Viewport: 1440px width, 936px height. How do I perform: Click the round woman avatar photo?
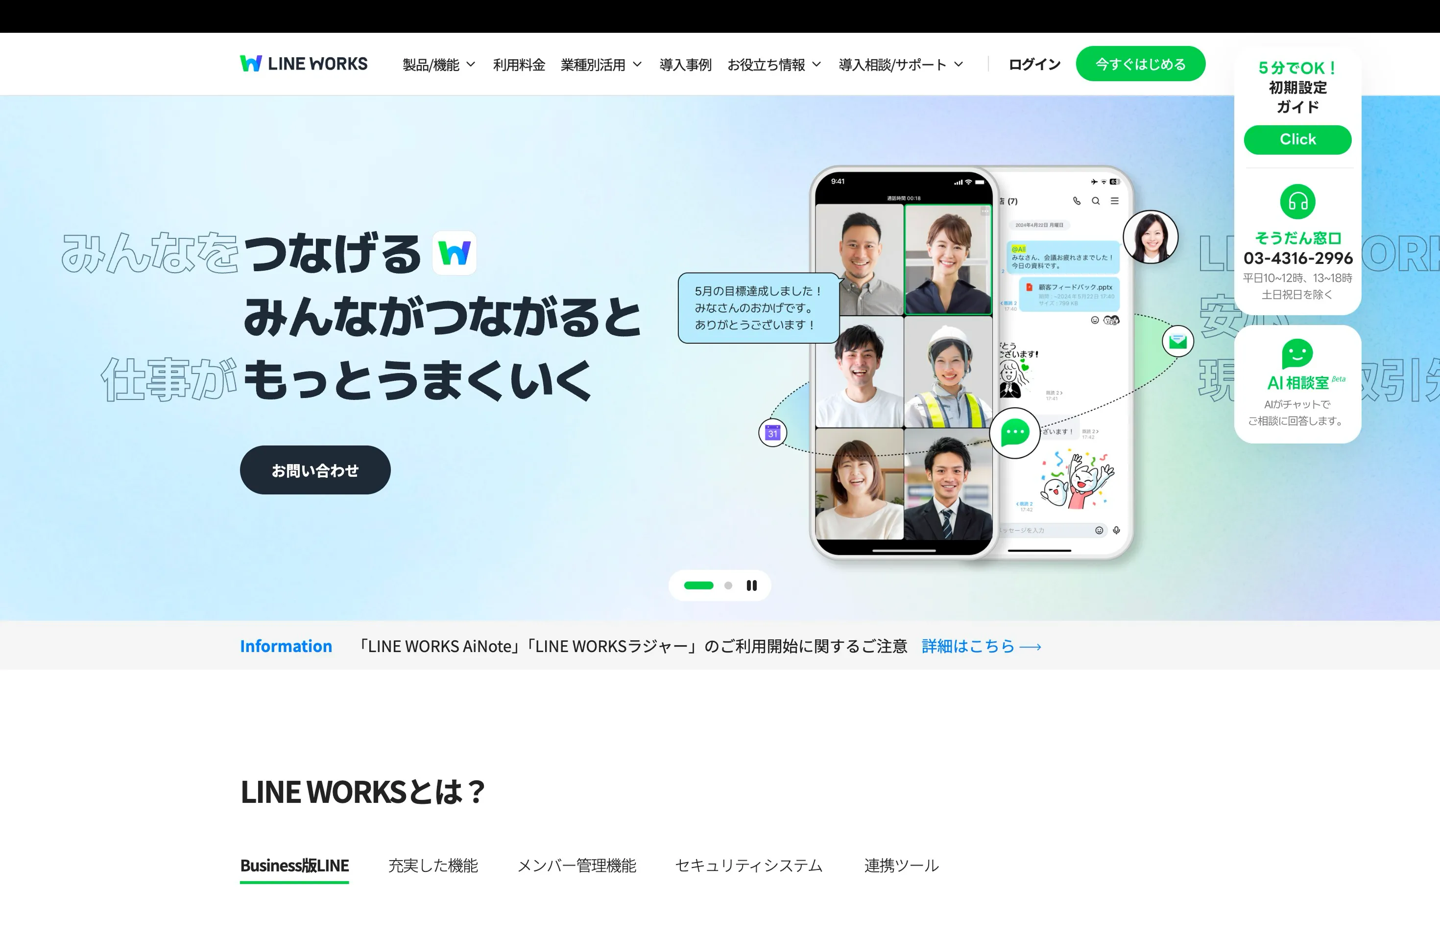pyautogui.click(x=1150, y=237)
